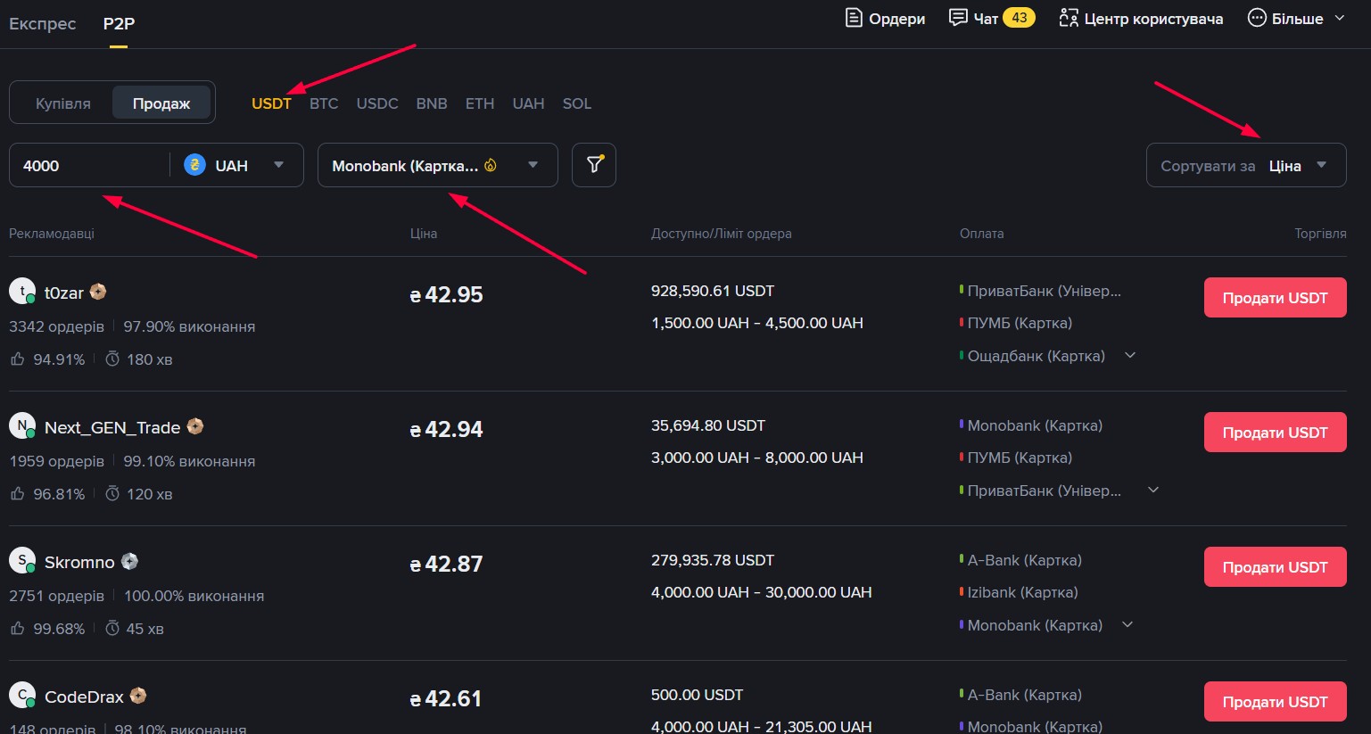Click the timer icon next to 120 хв
The width and height of the screenshot is (1371, 734).
point(112,493)
